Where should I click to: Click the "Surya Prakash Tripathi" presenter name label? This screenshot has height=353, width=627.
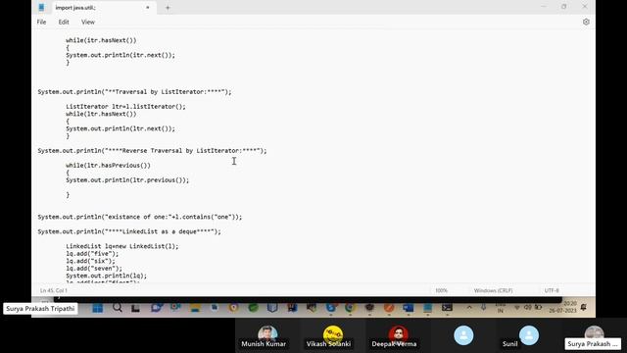pos(40,309)
